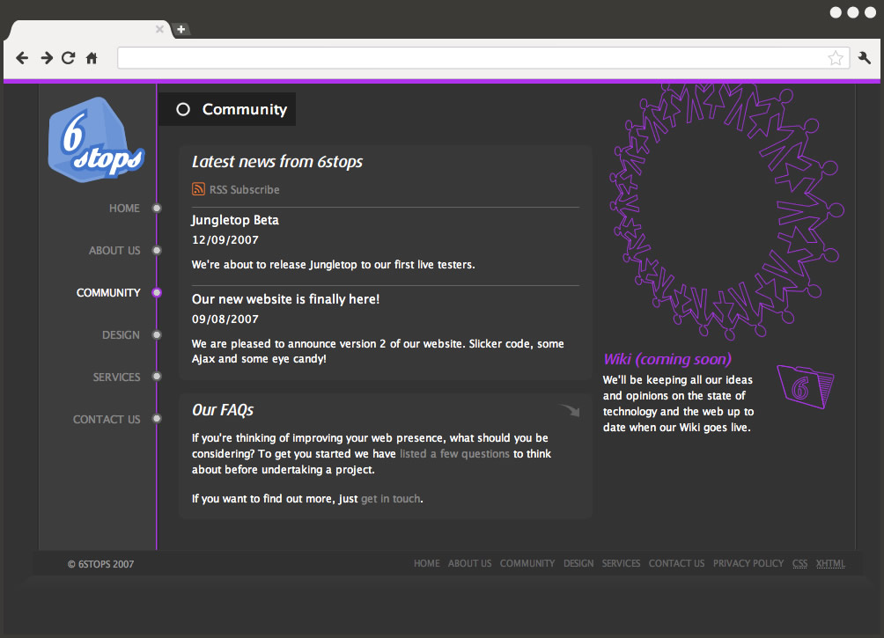Open a new browser tab
This screenshot has height=638, width=884.
pyautogui.click(x=180, y=29)
